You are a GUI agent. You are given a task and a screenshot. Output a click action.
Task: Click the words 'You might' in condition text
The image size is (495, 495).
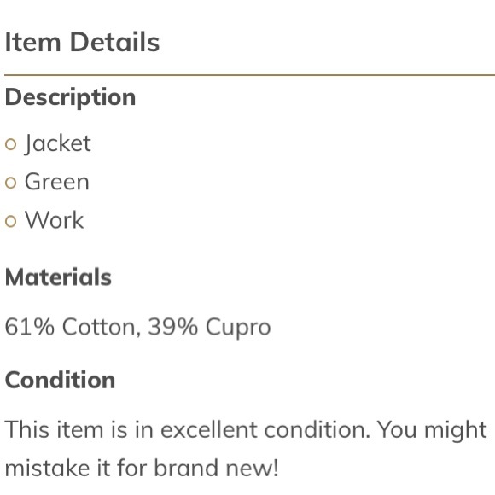coord(432,431)
